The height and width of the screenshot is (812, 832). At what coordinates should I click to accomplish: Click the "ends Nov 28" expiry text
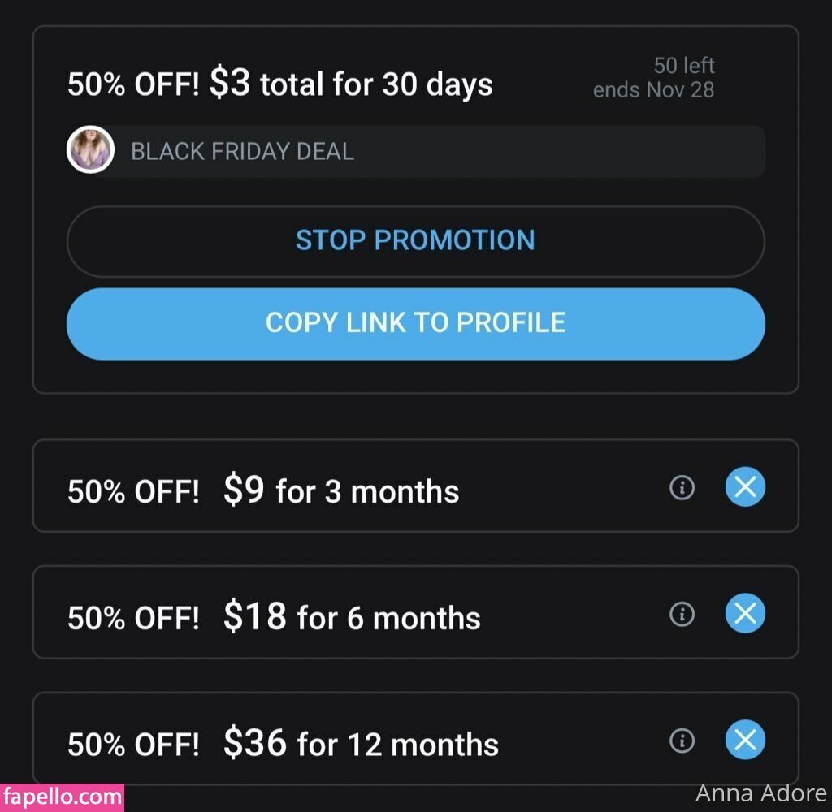point(653,89)
